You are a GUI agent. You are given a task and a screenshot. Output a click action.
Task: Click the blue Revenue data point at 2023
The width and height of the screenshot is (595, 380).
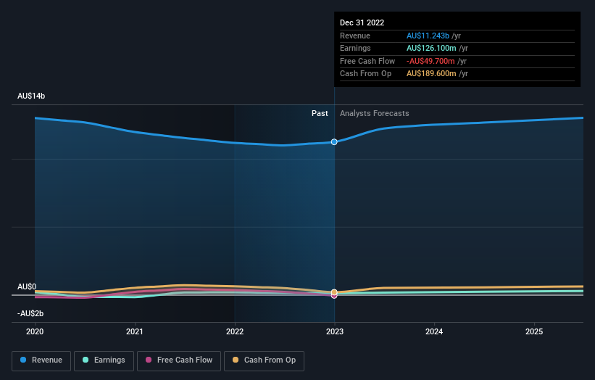[334, 141]
